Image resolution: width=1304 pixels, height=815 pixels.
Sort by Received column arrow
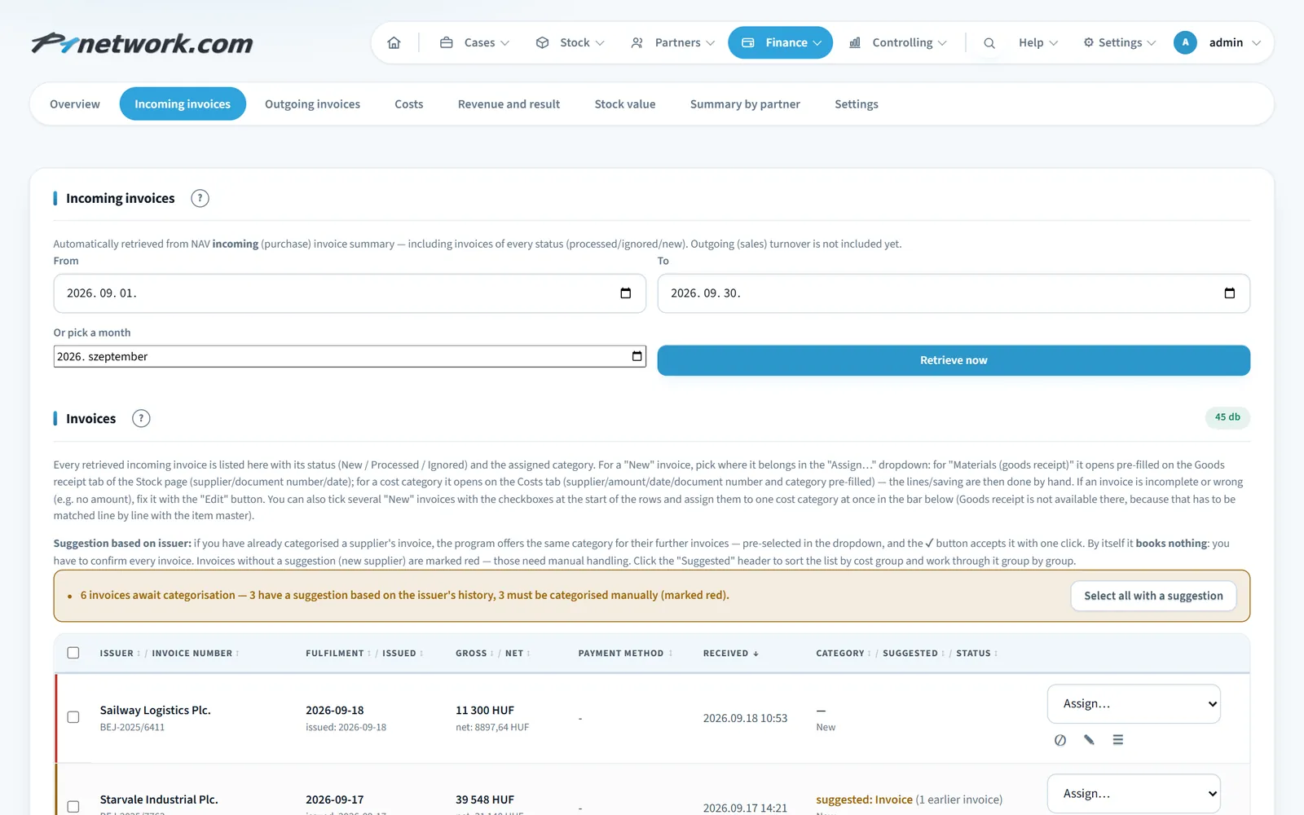pyautogui.click(x=756, y=654)
